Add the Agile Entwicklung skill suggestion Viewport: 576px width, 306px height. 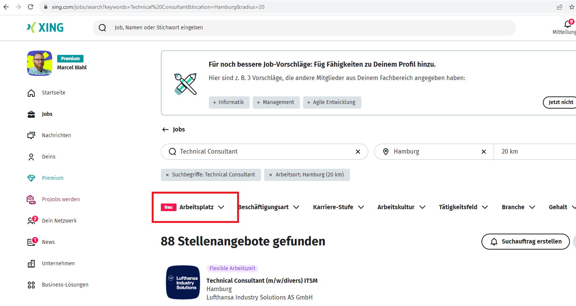332,103
